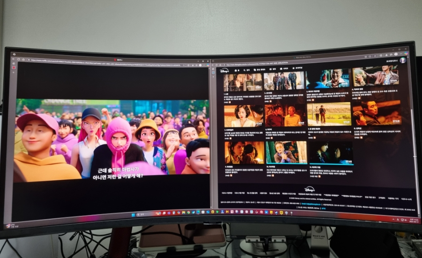Select the red Netflix vertical tab icon
422x258 pixels.
click(14, 67)
